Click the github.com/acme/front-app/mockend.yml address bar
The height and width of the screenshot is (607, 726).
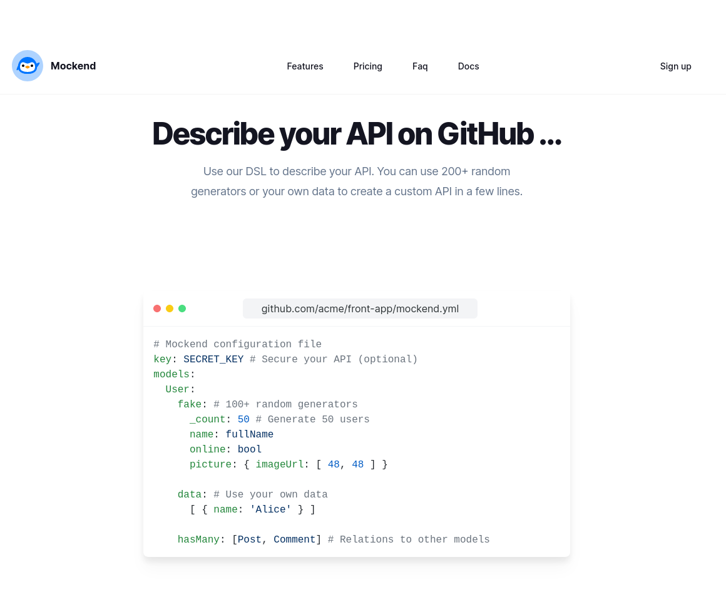click(360, 309)
